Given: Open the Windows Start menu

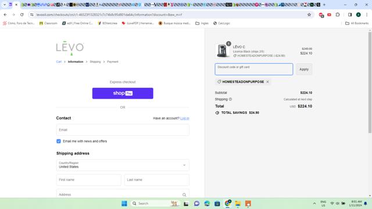Looking at the screenshot, I should click(124, 204).
